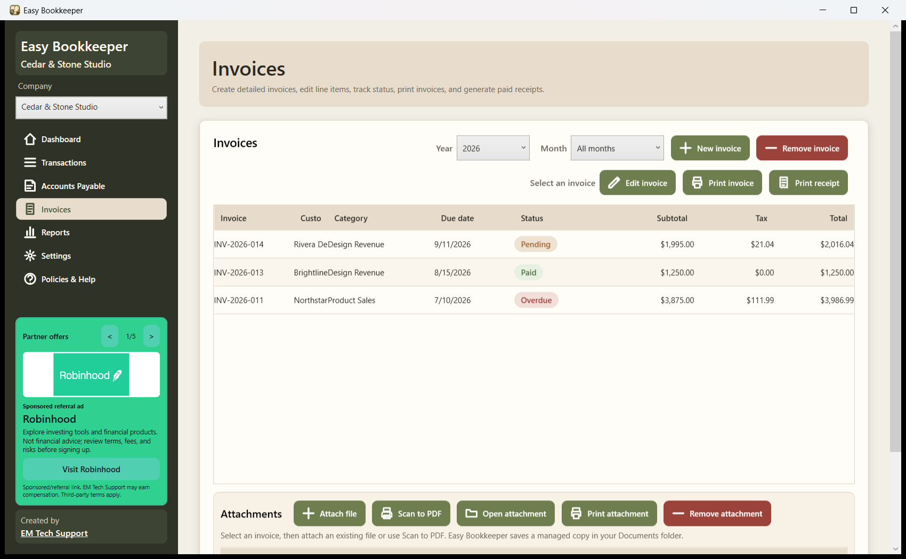906x559 pixels.
Task: Click Scan to PDF button
Action: coord(411,513)
